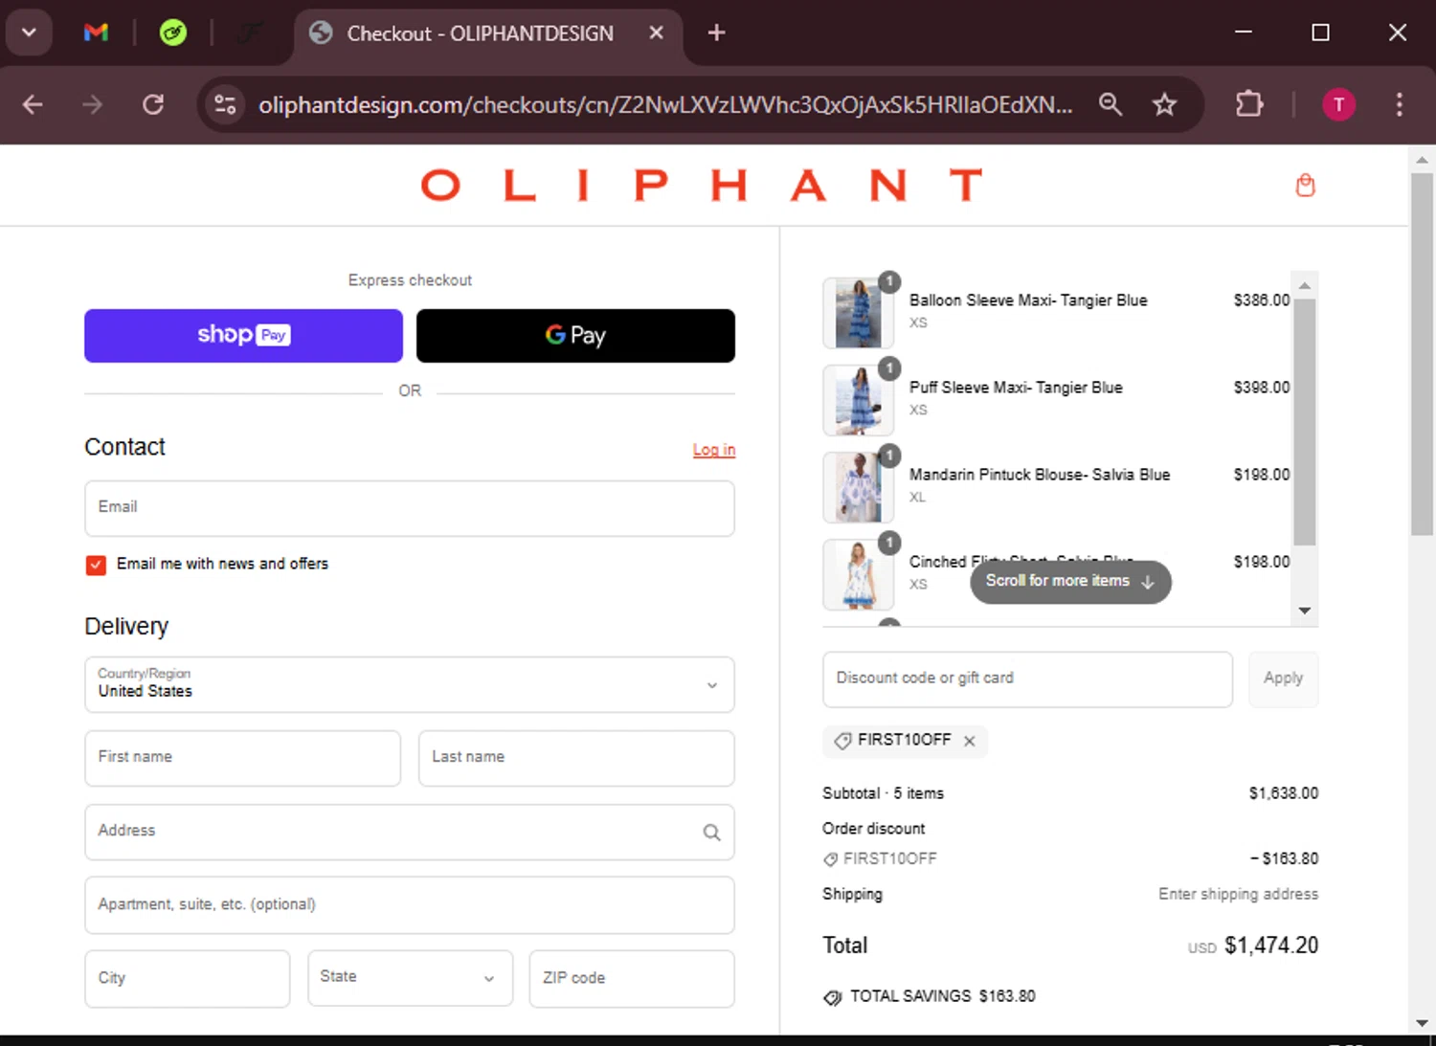1436x1046 pixels.
Task: Click the zoom magnifier icon in address bar
Action: pyautogui.click(x=1111, y=104)
